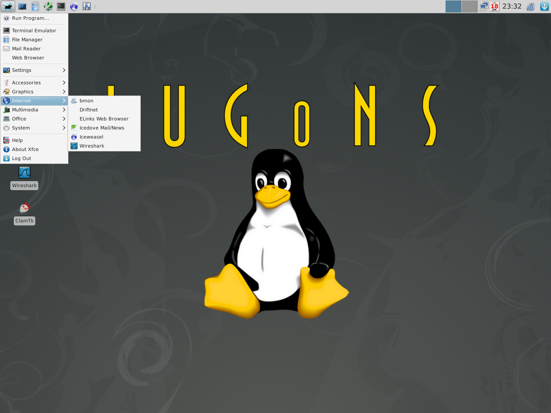The height and width of the screenshot is (413, 551).
Task: Open Web Browser from the menu
Action: (x=34, y=58)
